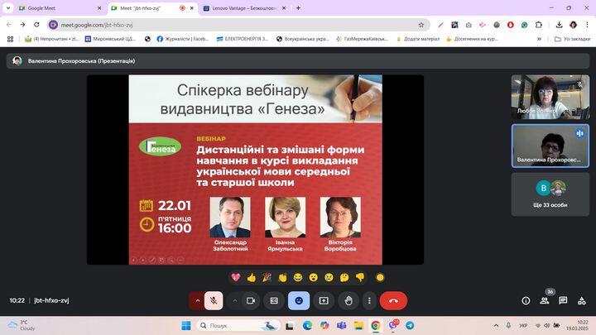This screenshot has width=596, height=335.
Task: Switch to the Lenovo Vantage tab
Action: click(243, 8)
